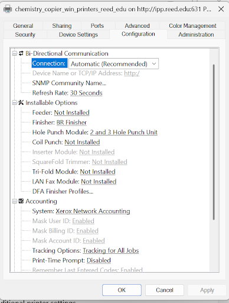Viewport: 229px width, 303px height.
Task: Click the Inserter Module row
Action: (73, 152)
